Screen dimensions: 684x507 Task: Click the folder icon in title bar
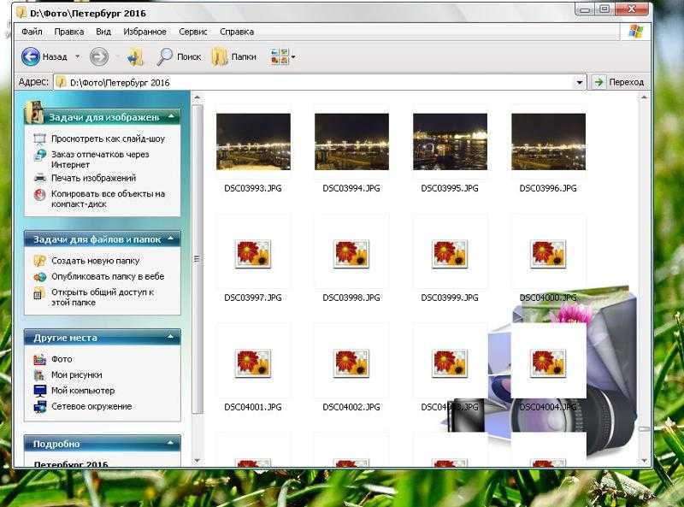[x=21, y=12]
